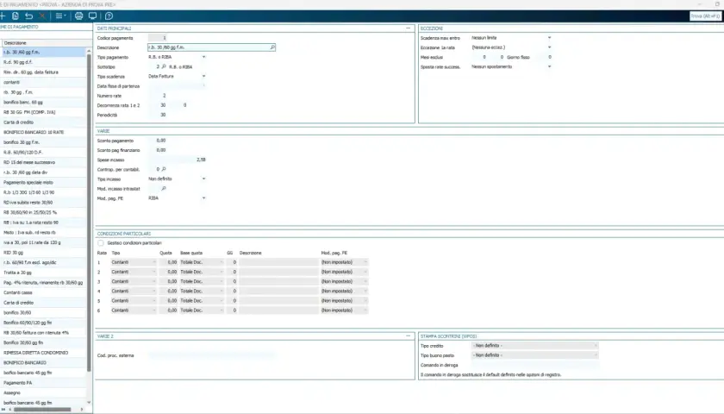724x414 pixels.
Task: Click the search icon in Descrizione field
Action: point(272,47)
